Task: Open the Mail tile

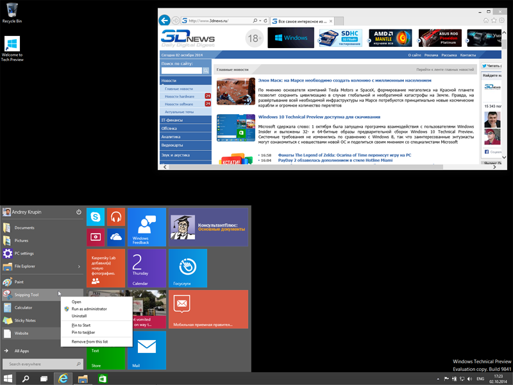Action: click(x=147, y=350)
